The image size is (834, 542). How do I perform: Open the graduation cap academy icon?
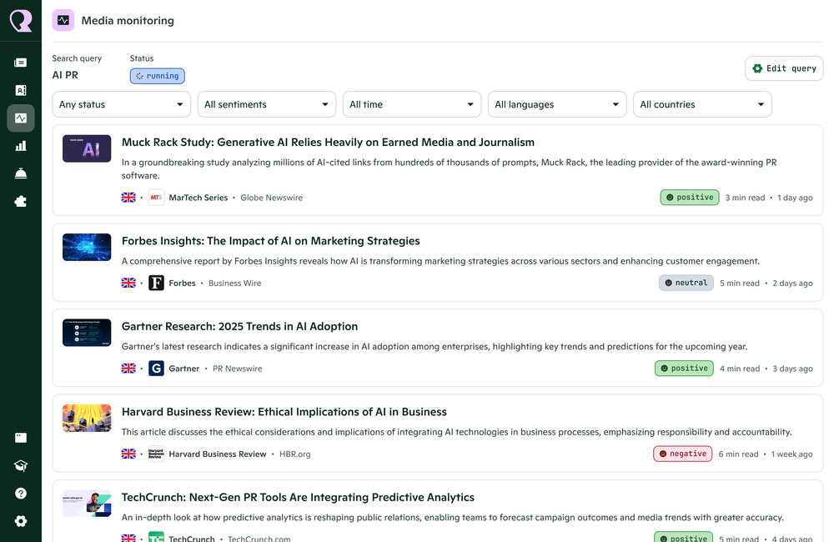pos(21,466)
